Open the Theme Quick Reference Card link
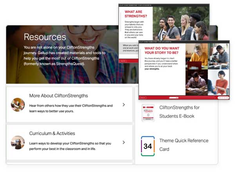Viewport: 235px width, 172px height. pyautogui.click(x=184, y=145)
